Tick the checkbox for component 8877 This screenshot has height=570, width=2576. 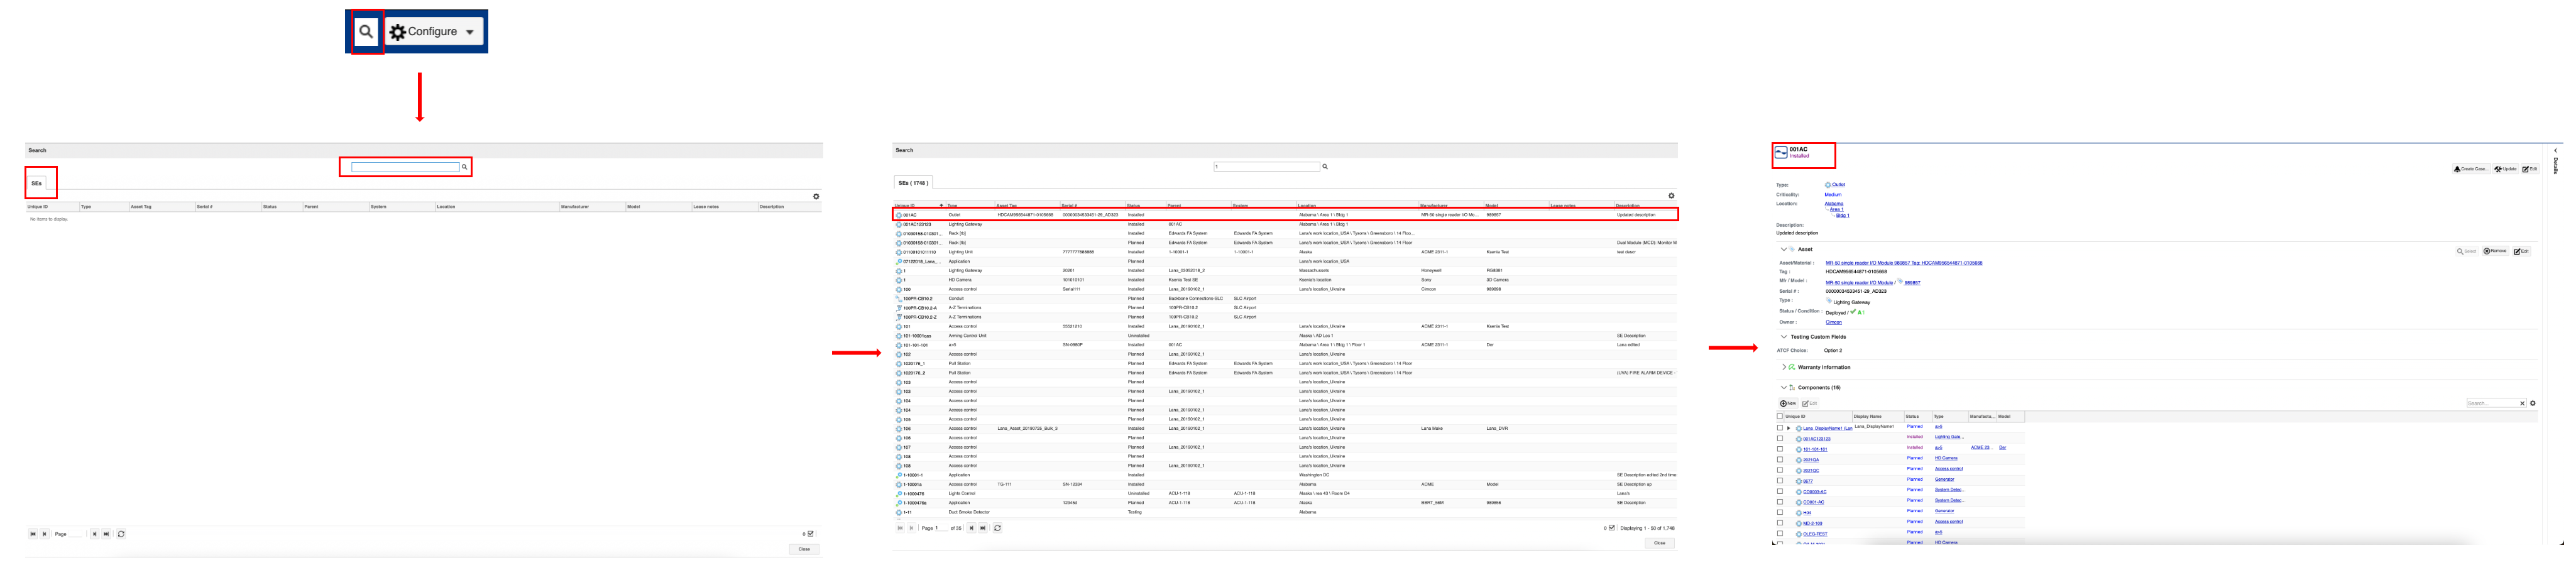1780,480
